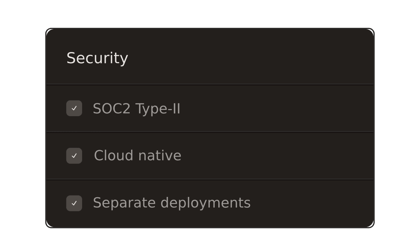
Task: Click the checkmark icon beside Separate deployments
Action: click(x=74, y=203)
